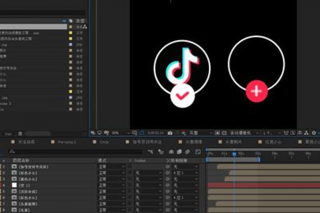Click the composition icon of layer 8
Viewport: 320px width, 213px height.
click(14, 210)
